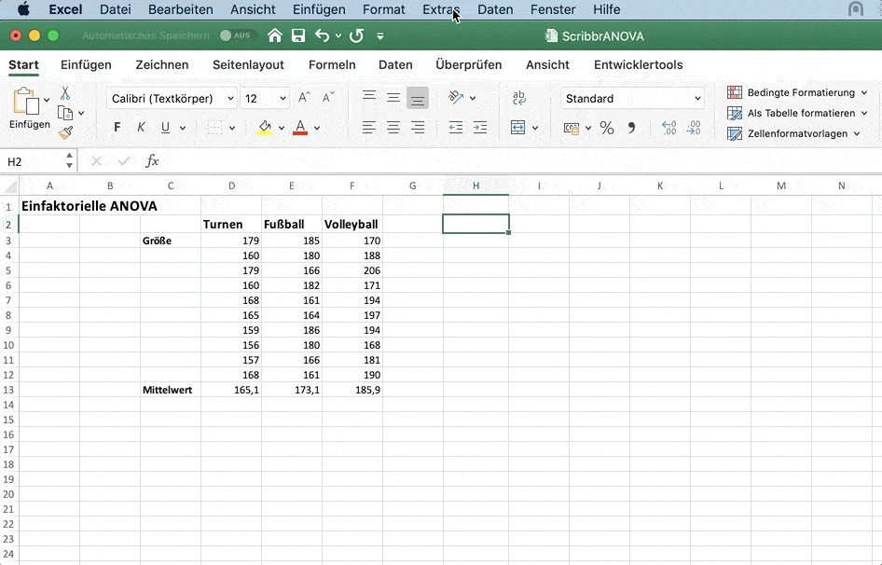Select all cells with corner triangle
Viewport: 882px width, 565px height.
pos(10,186)
